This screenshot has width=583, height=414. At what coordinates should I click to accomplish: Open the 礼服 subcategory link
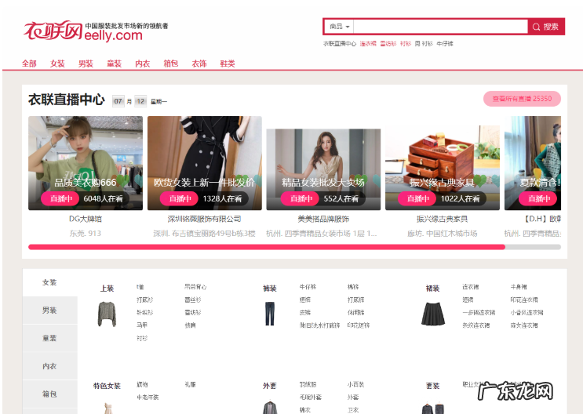tap(191, 385)
